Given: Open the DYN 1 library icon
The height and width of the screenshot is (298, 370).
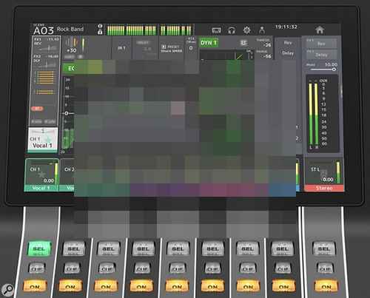Looking at the screenshot, I should coord(243,43).
